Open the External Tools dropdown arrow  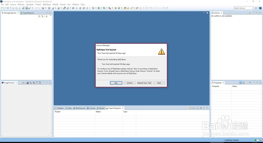click(x=112, y=8)
